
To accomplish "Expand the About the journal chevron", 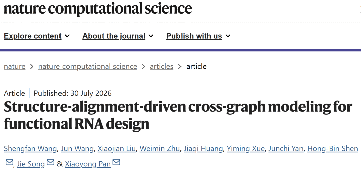I will [151, 36].
